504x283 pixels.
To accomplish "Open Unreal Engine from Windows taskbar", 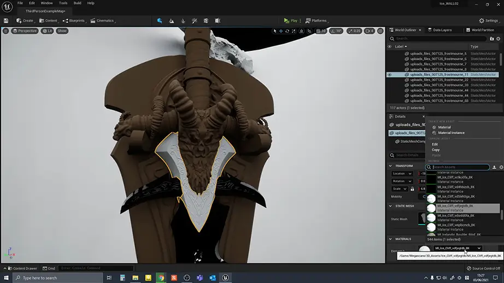I will point(225,278).
